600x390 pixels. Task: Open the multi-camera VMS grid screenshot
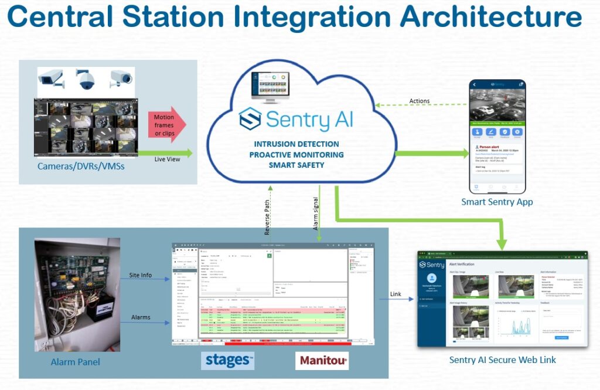(x=86, y=128)
